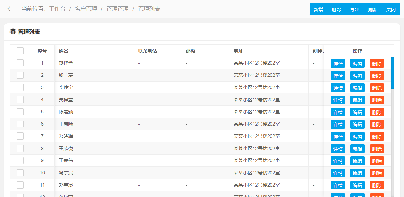Click orange 删除 for 王欣悦
This screenshot has width=404, height=197.
tap(377, 149)
